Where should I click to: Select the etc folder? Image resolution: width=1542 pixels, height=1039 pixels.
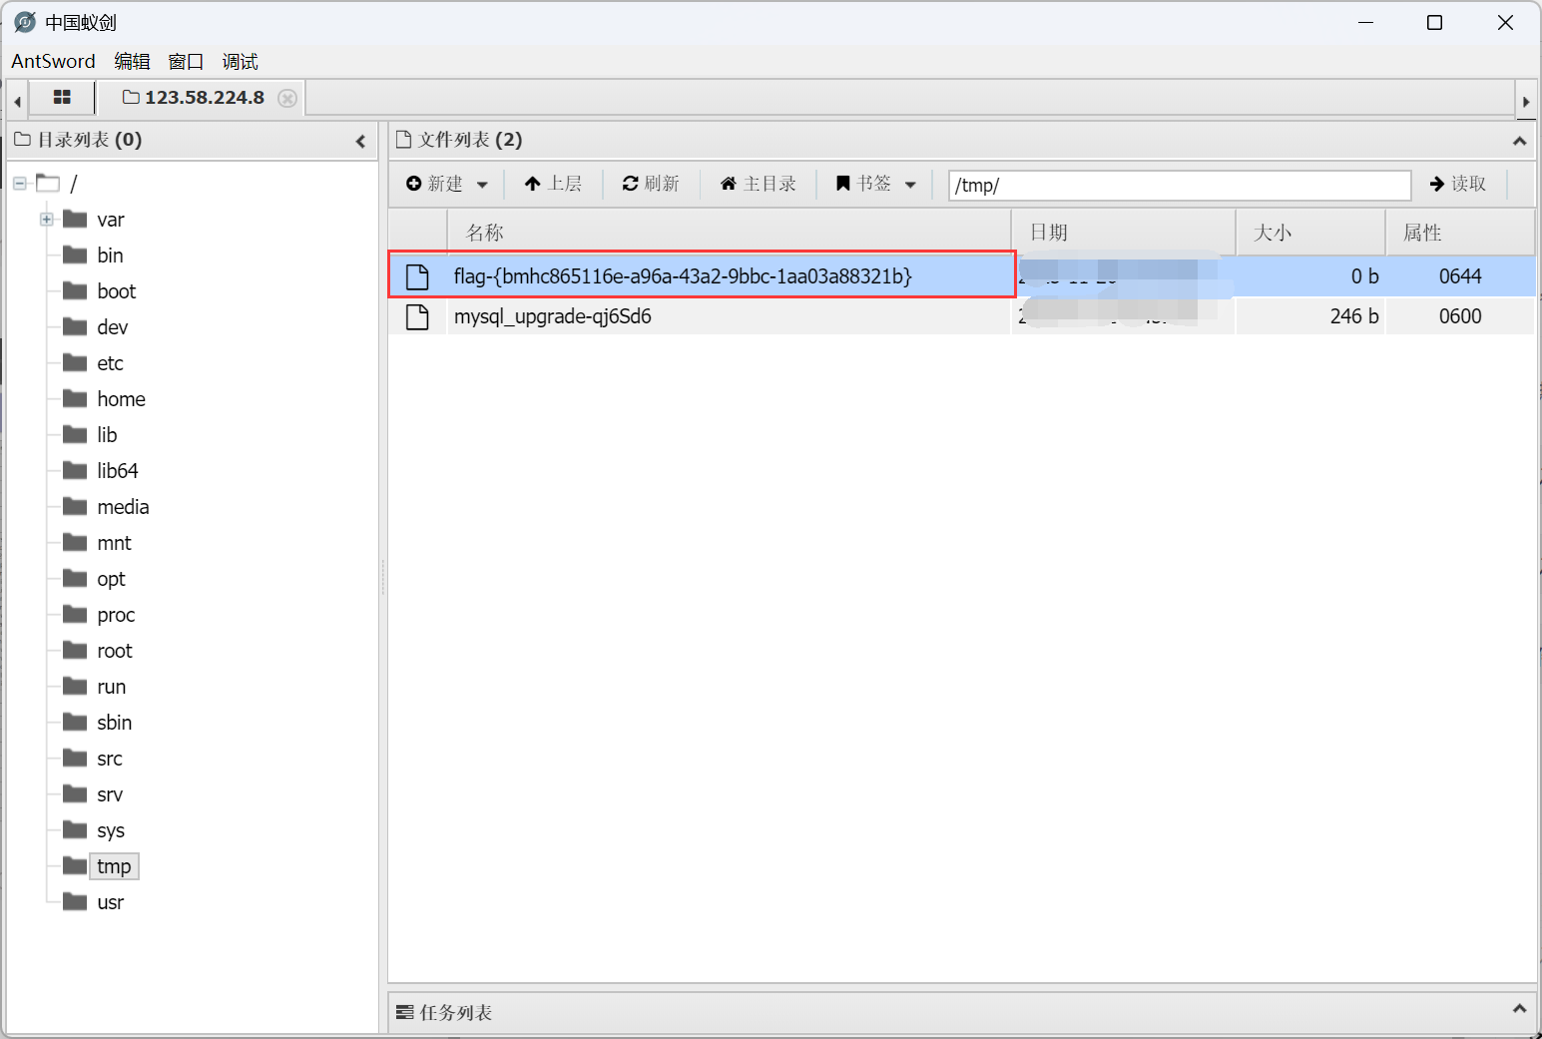(110, 363)
